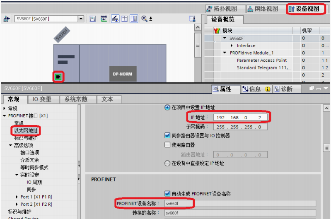Select the 在设备中直接设定 IP 地址 radio button
The height and width of the screenshot is (219, 331).
pyautogui.click(x=167, y=163)
